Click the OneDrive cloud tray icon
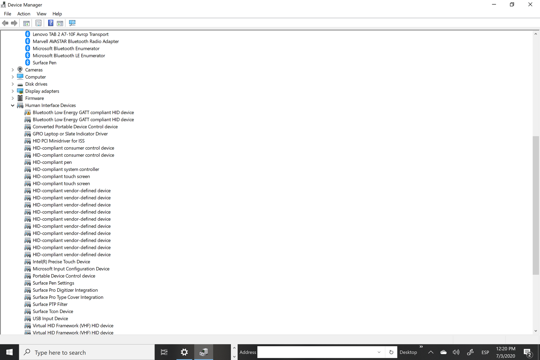Screen dimensions: 540x360 pos(443,352)
